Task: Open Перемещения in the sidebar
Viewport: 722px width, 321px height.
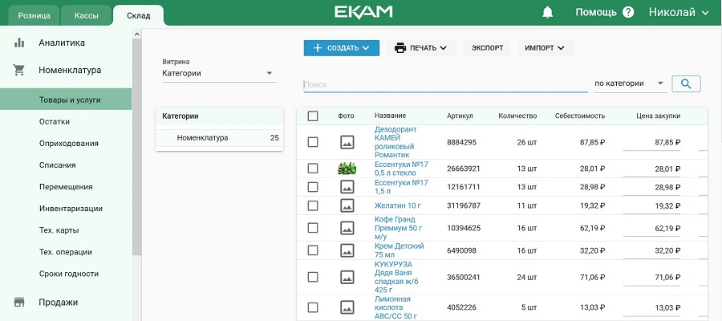Action: pos(66,186)
